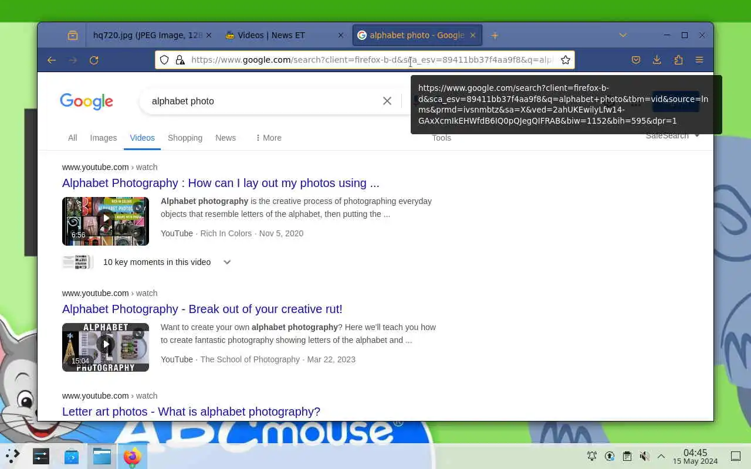Screen dimensions: 751x469
Task: Open the file manager taskbar icon
Action: point(102,456)
